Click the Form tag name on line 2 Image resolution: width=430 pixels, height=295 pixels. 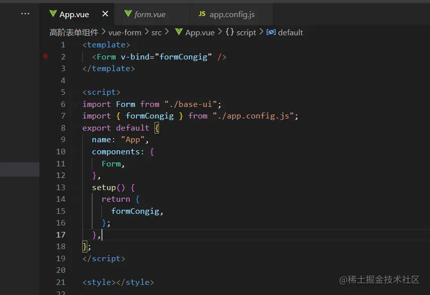pos(106,56)
